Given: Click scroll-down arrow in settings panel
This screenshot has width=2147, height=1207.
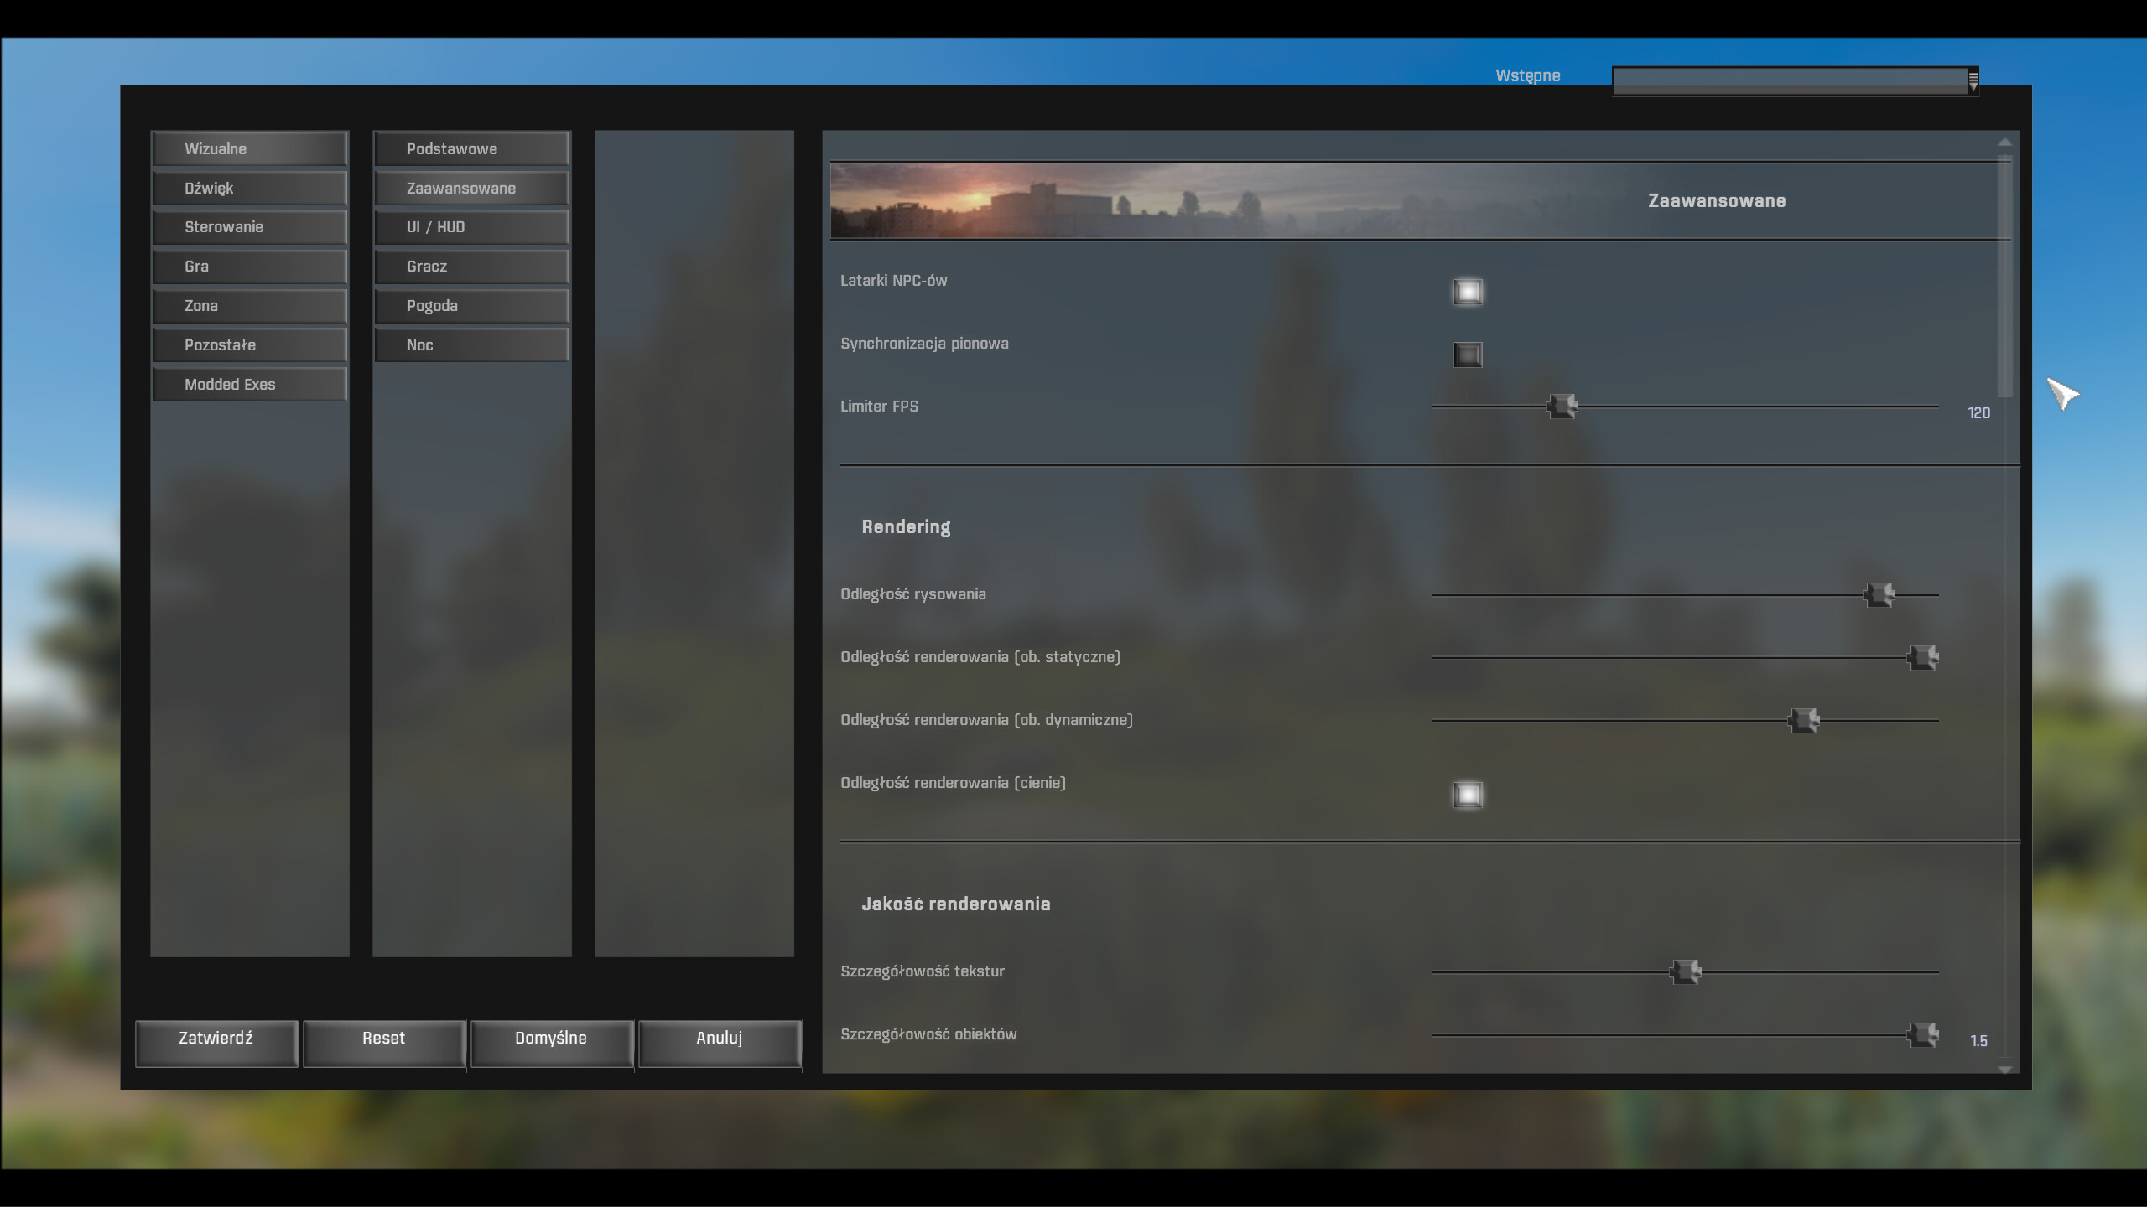Looking at the screenshot, I should pyautogui.click(x=2004, y=1069).
